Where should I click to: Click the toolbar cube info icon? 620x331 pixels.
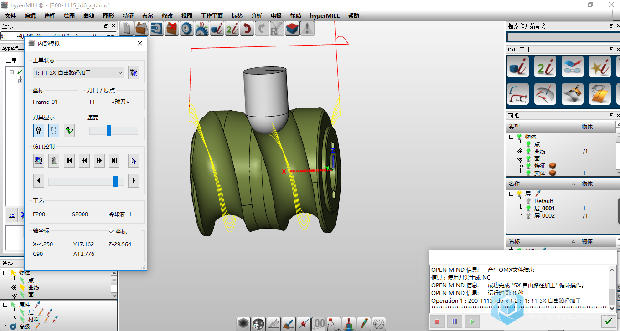217,28
